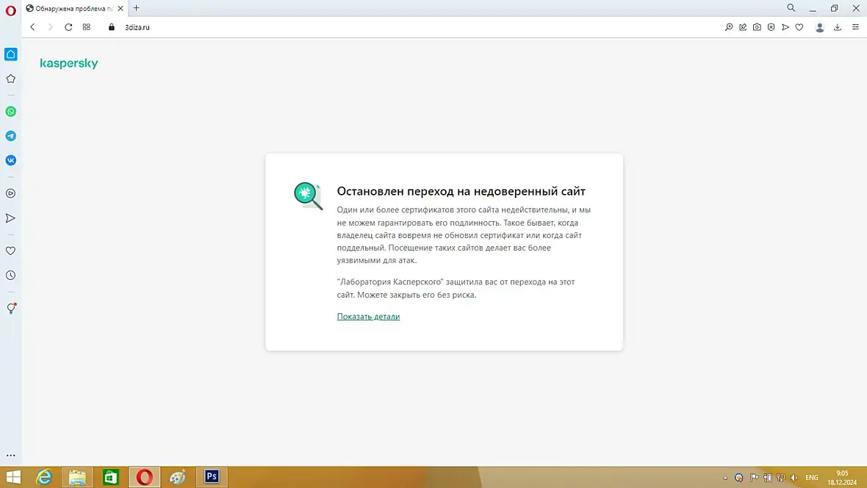Image resolution: width=867 pixels, height=488 pixels.
Task: Select the Обнаружена проблема tab
Action: tap(74, 8)
